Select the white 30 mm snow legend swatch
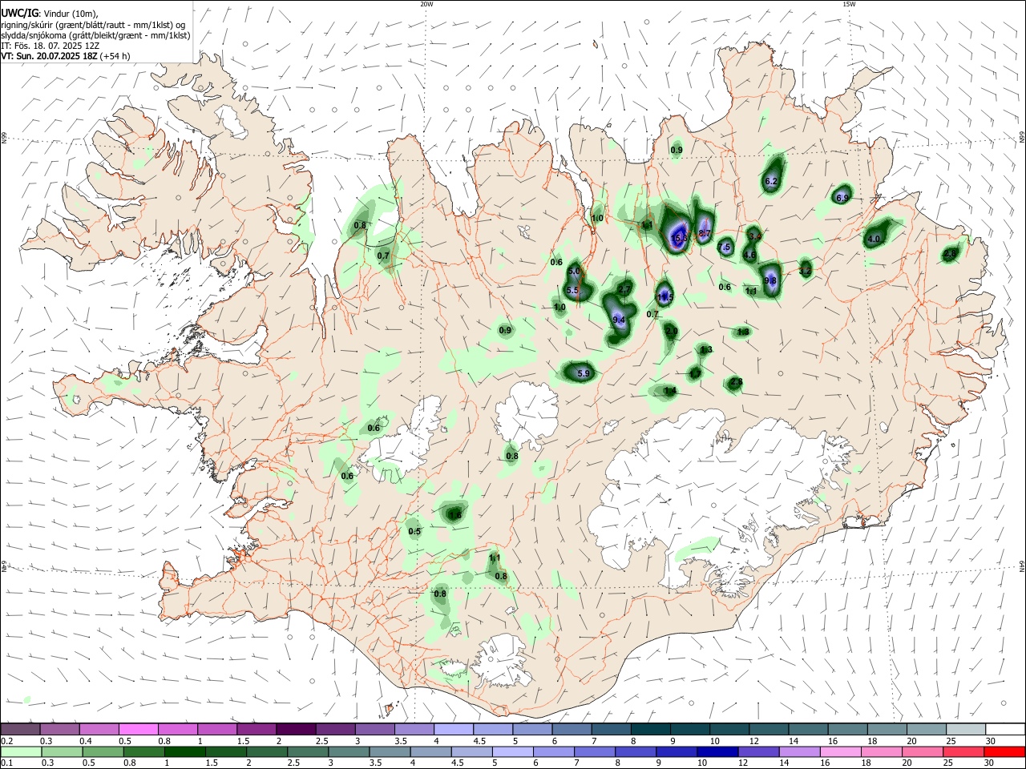 click(x=1004, y=729)
